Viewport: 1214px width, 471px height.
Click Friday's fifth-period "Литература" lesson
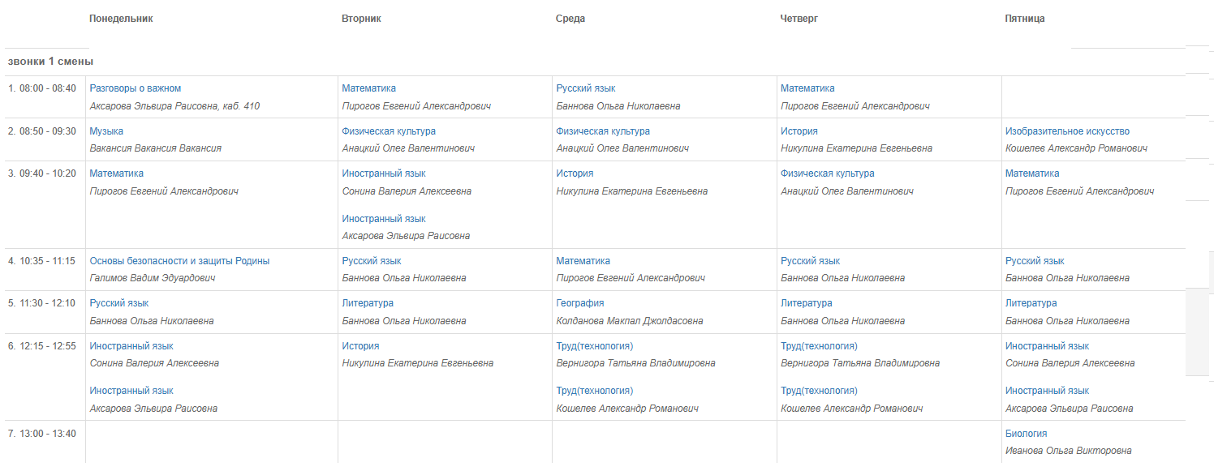tap(1031, 303)
